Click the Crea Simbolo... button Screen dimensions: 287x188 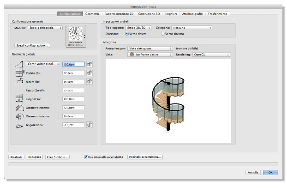click(57, 157)
